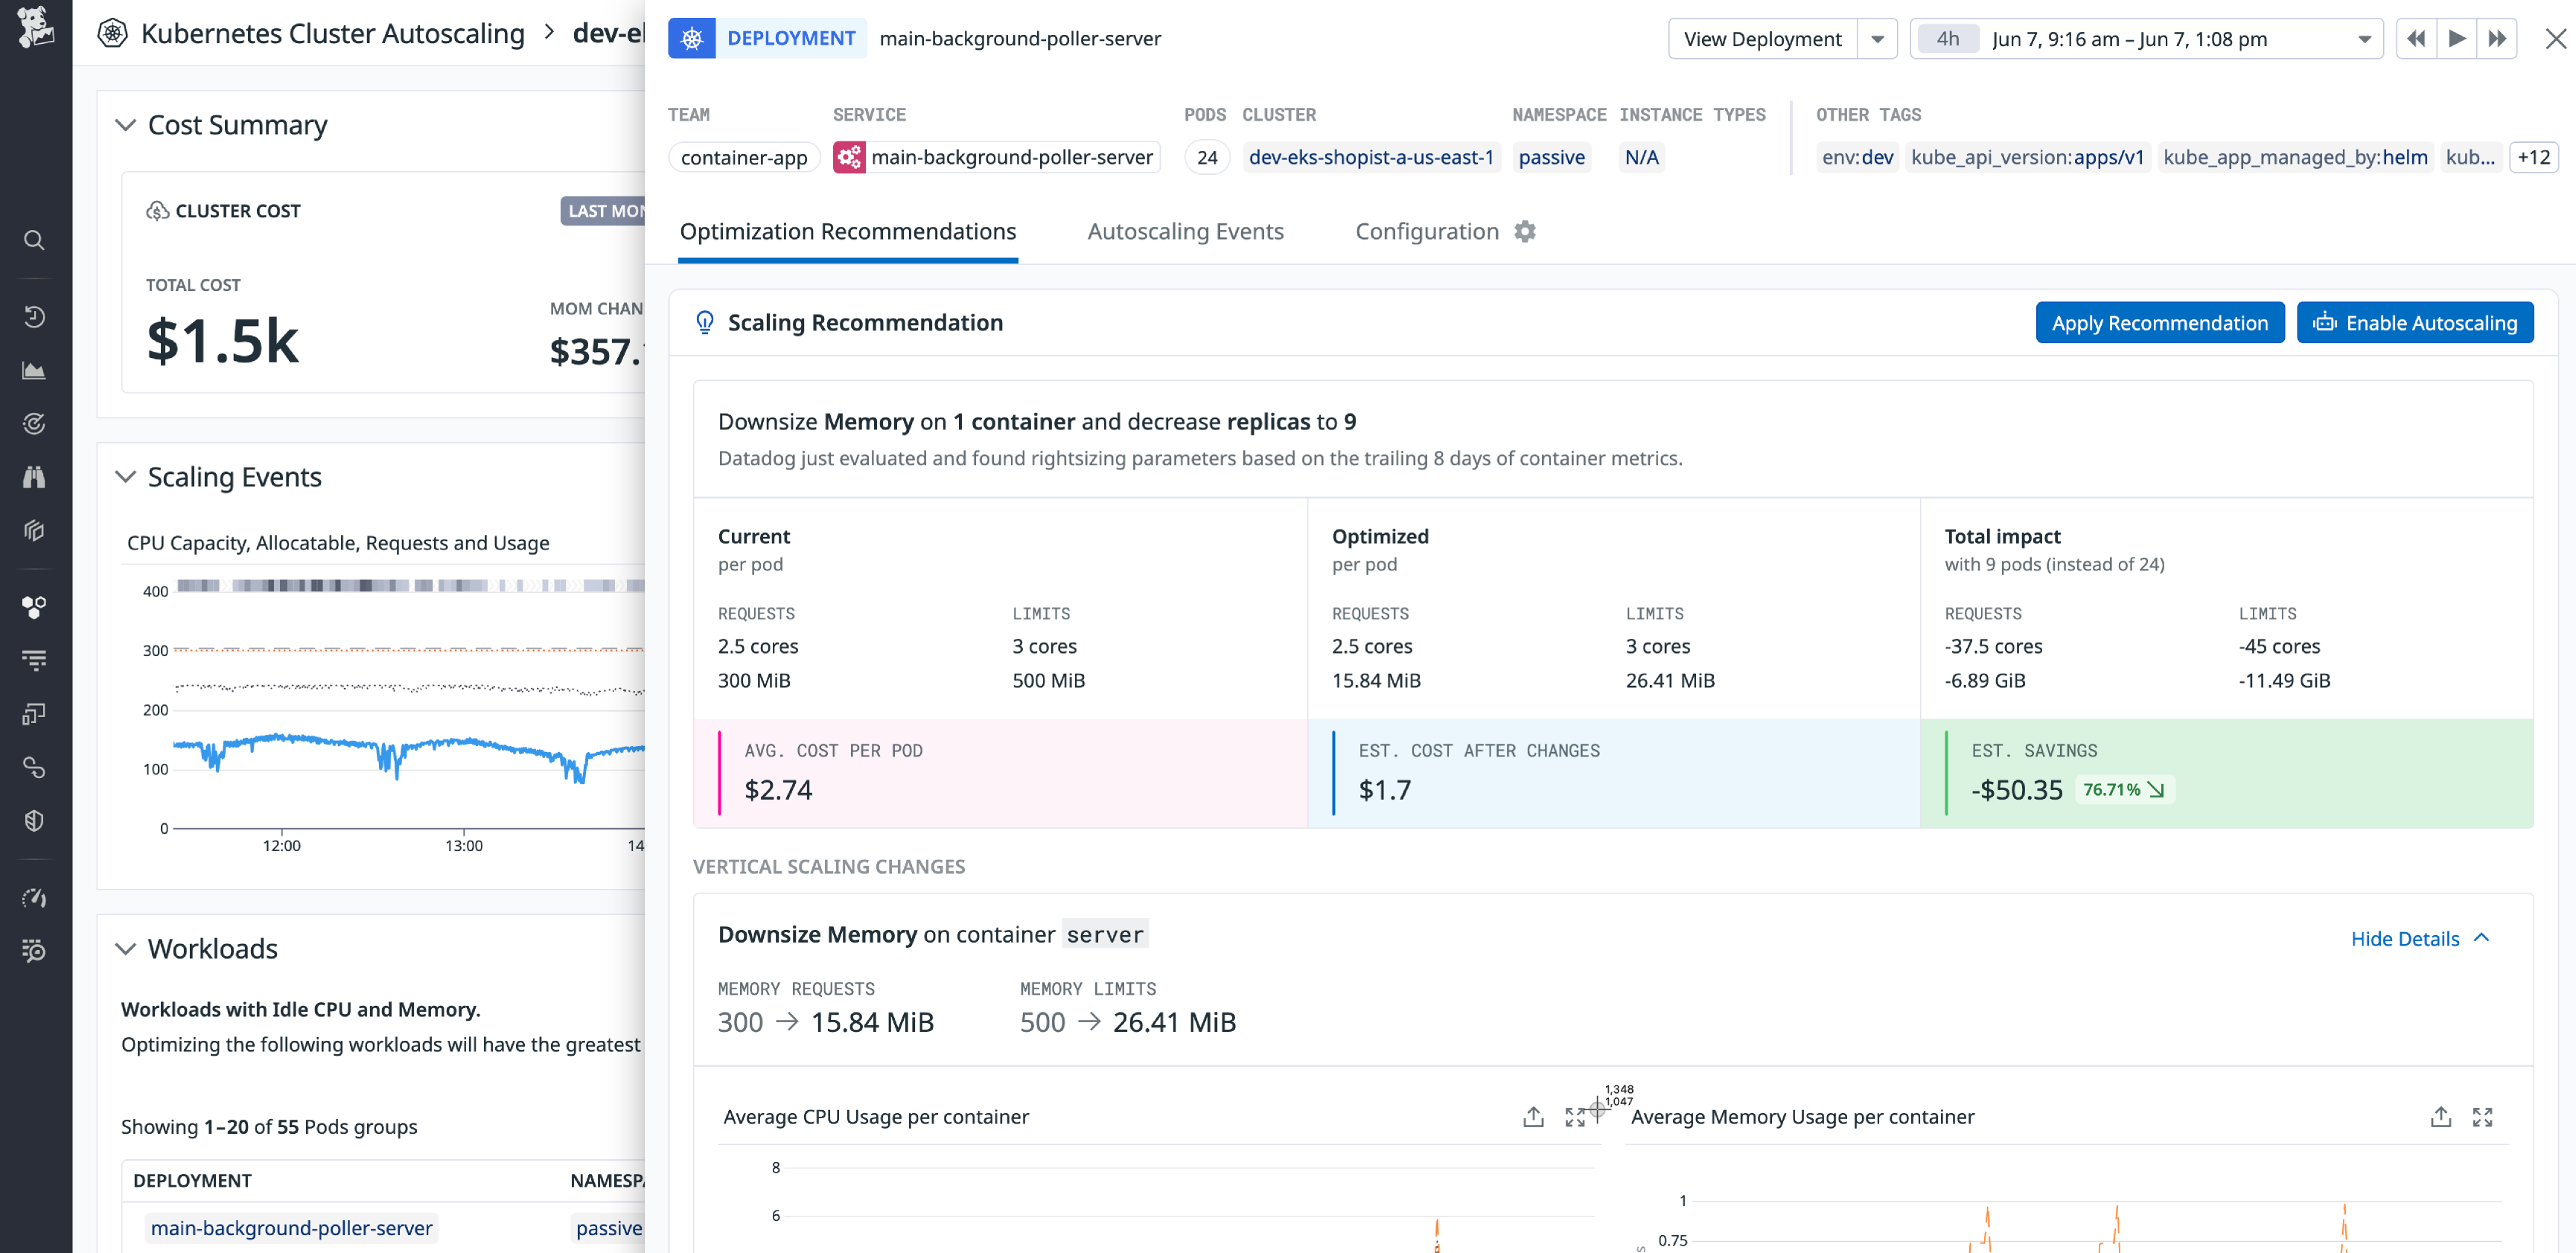Open the search icon in the sidebar

(34, 240)
